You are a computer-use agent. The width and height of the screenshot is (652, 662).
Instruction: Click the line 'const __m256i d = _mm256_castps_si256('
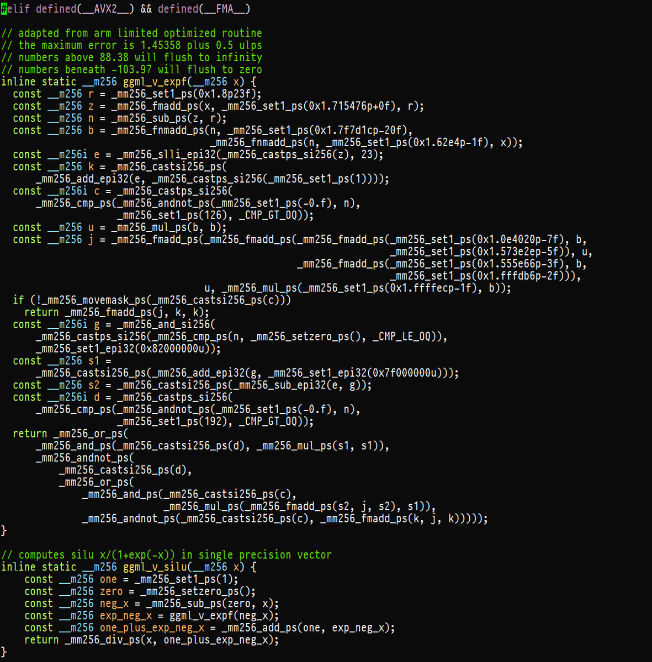point(123,397)
